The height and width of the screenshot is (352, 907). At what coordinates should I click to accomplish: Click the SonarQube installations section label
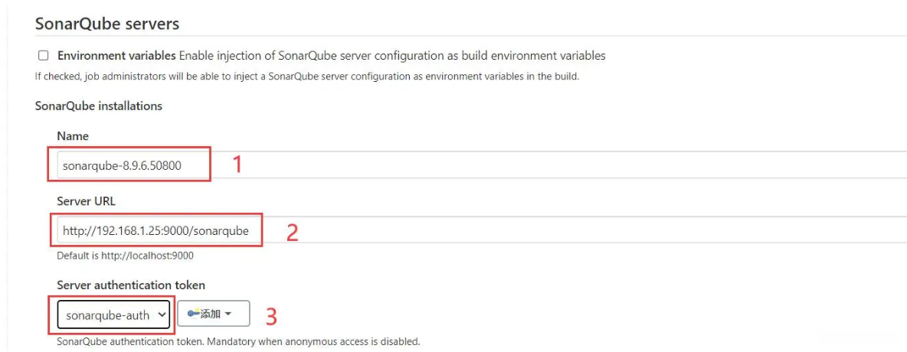pos(99,106)
